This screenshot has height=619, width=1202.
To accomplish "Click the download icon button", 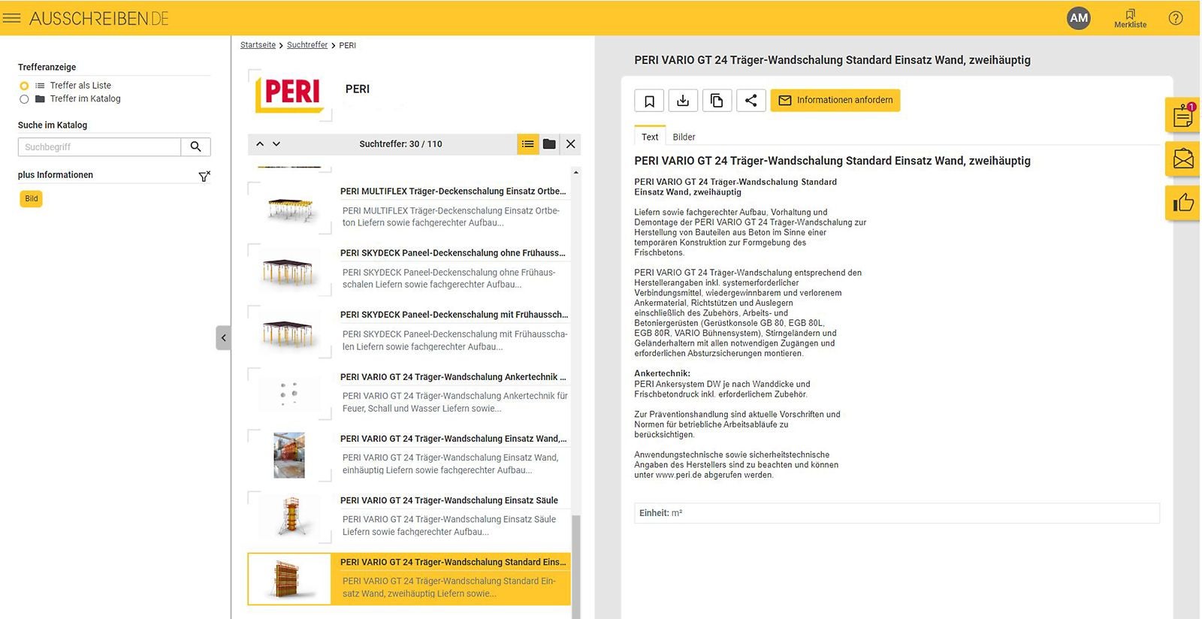I will point(683,101).
